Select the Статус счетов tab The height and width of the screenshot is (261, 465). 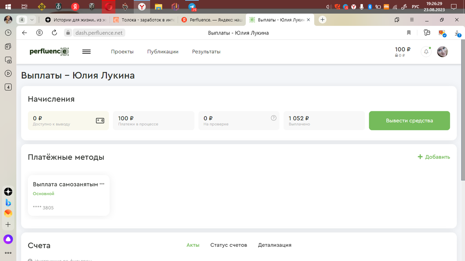(229, 245)
